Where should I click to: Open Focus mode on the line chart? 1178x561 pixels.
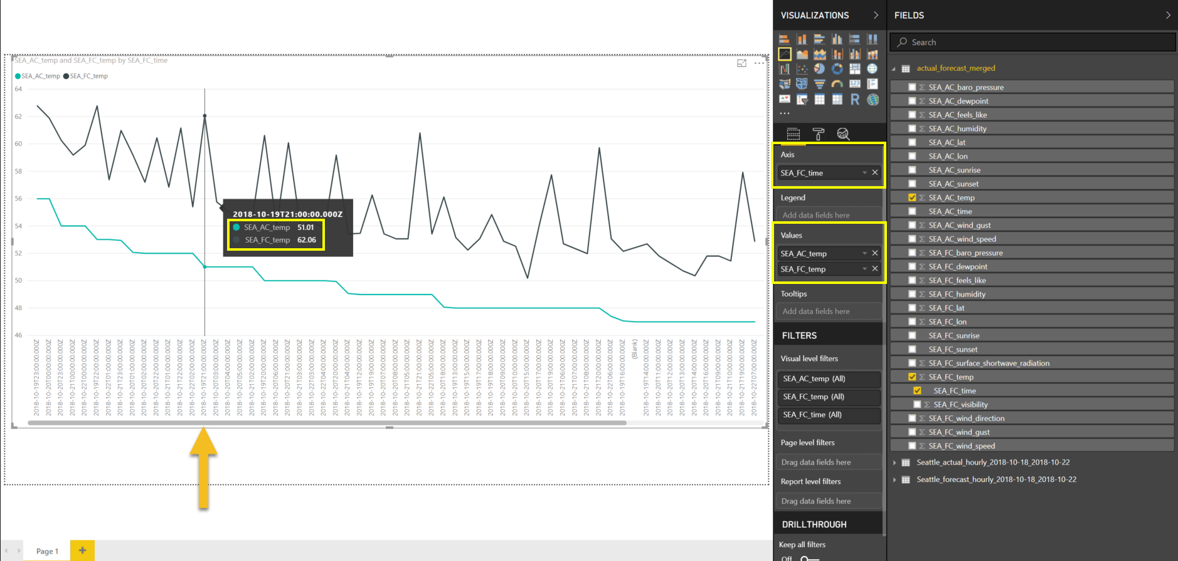pos(741,63)
